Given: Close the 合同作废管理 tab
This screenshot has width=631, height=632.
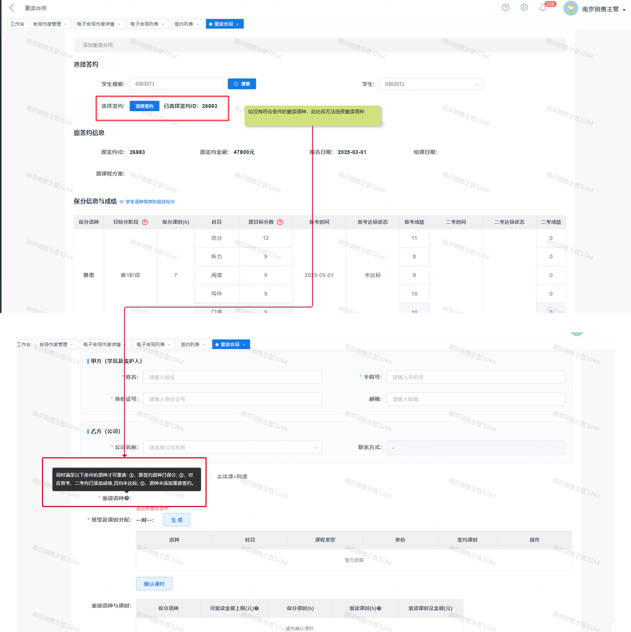Looking at the screenshot, I should [x=66, y=24].
